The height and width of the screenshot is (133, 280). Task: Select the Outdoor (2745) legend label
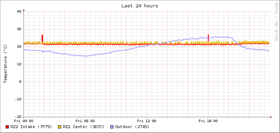coord(132,127)
